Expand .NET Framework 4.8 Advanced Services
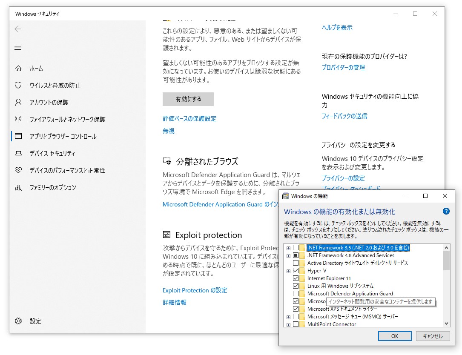Screen dimensions: 462x355 coord(288,255)
